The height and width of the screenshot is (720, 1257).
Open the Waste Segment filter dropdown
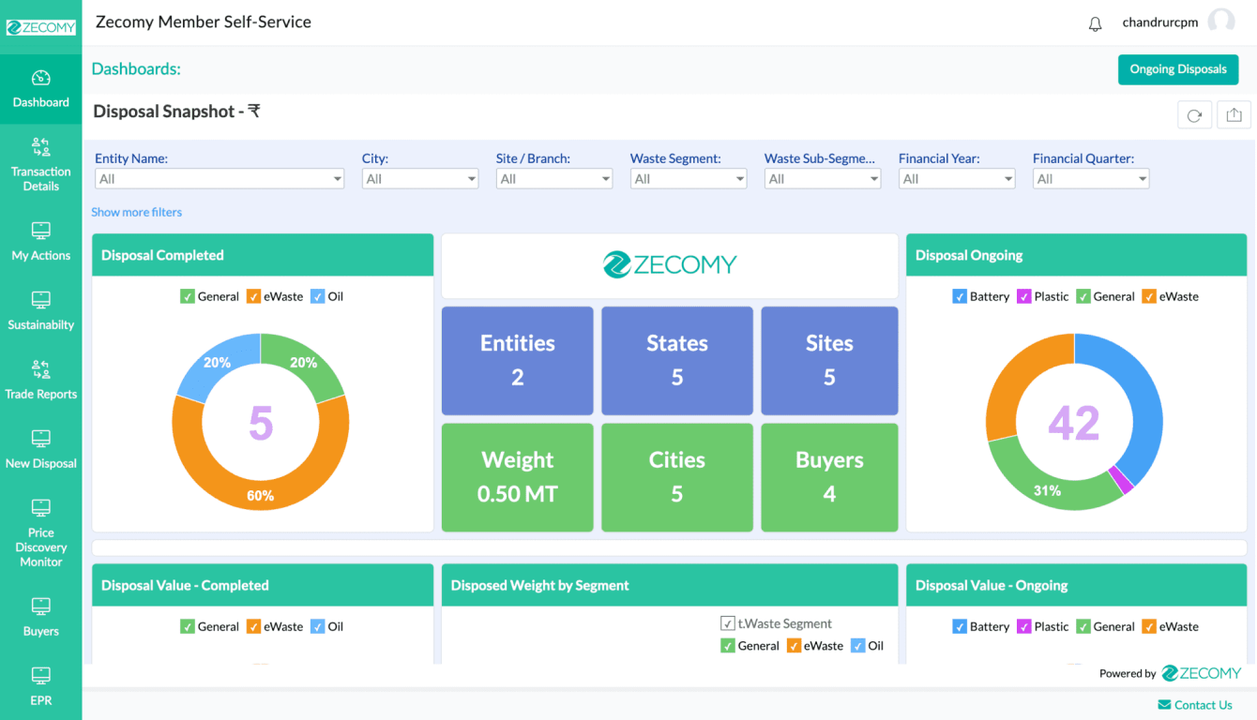coord(689,178)
